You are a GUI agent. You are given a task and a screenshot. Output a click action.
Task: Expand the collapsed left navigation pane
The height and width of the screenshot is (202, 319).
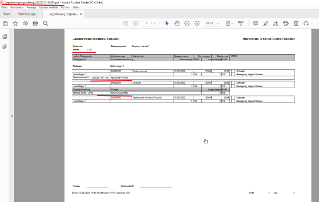(x=12, y=115)
